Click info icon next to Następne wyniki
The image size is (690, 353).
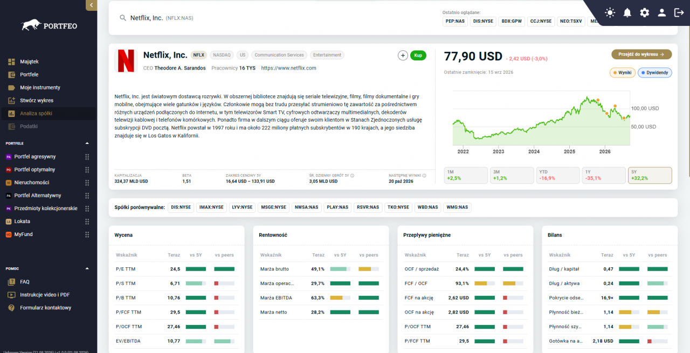[424, 176]
